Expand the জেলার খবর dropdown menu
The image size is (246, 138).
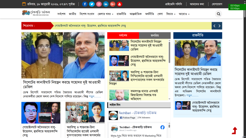point(105,14)
